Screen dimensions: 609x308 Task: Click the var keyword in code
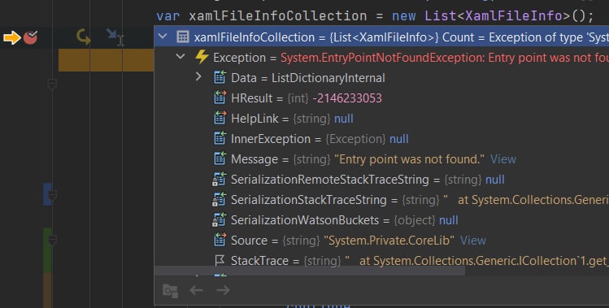pyautogui.click(x=167, y=16)
